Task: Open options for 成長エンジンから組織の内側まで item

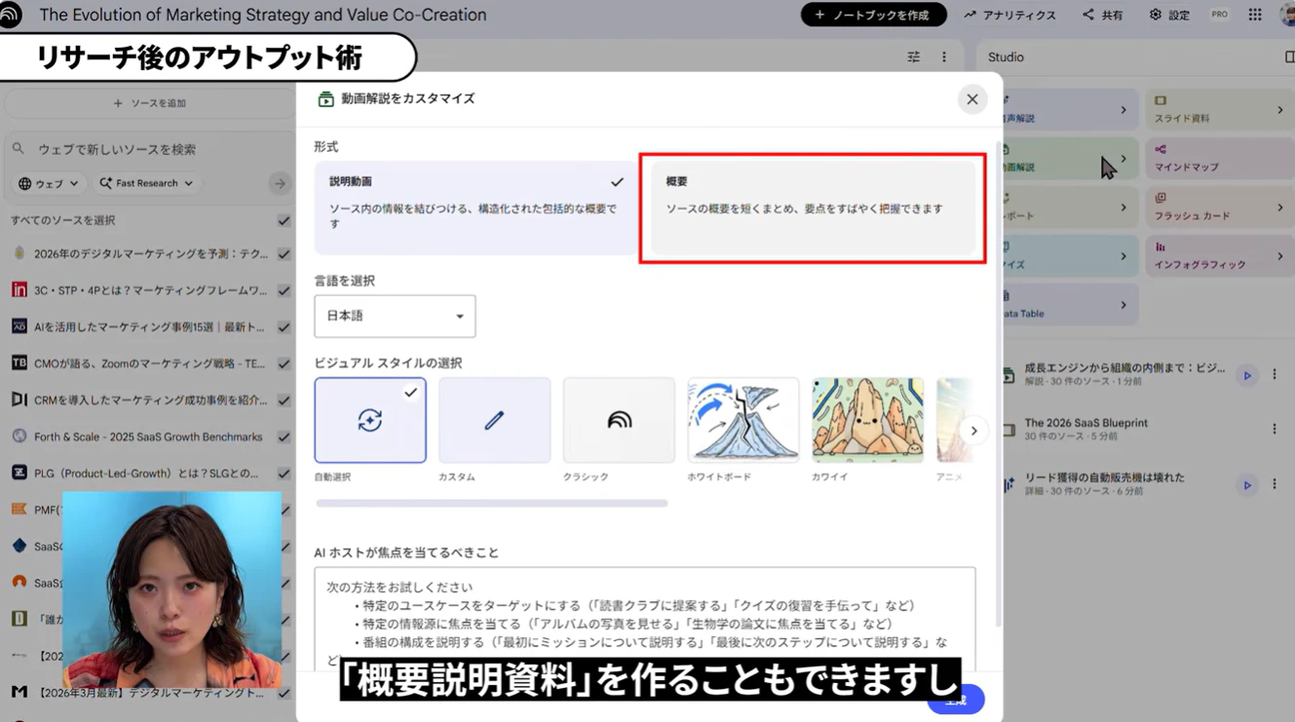Action: click(1274, 374)
